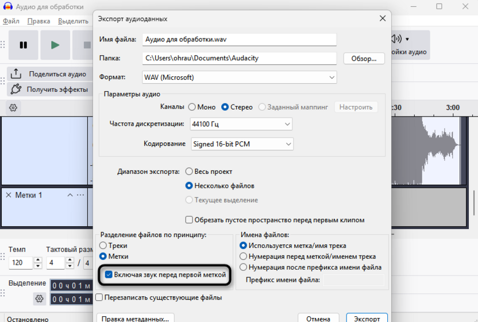
Task: Select Несколько файлов export range
Action: click(189, 185)
